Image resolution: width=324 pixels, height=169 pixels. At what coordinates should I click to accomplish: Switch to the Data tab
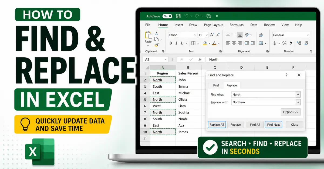[254, 25]
